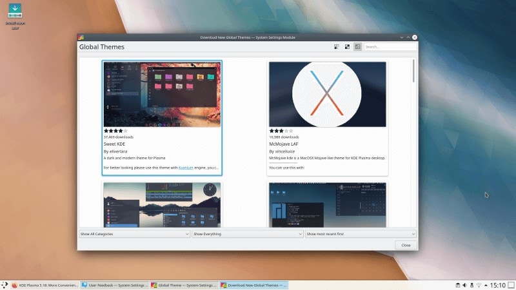Click the McMojave LAF star rating

281,131
